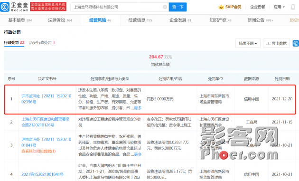Click the 处罚日期 column header
Screen dimensions: 299x181
(282, 79)
